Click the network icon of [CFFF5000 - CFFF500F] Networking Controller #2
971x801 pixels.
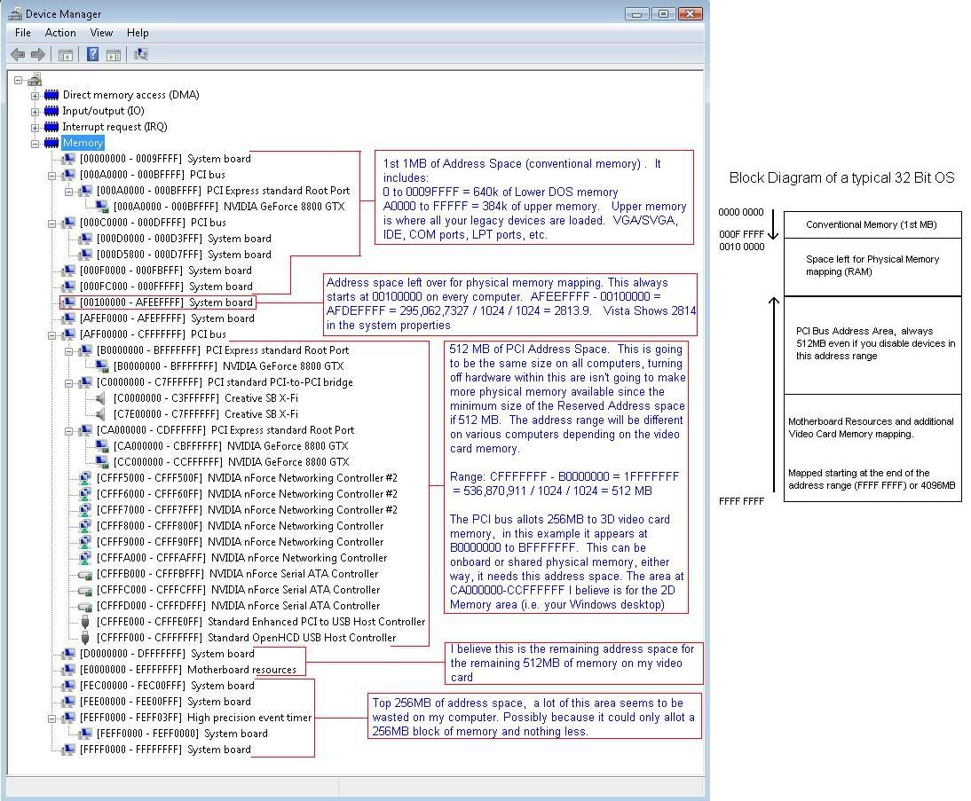pos(85,478)
